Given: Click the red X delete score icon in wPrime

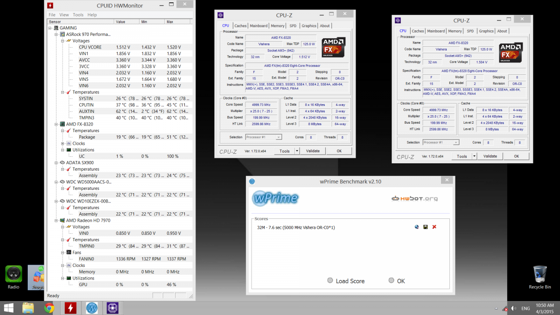Looking at the screenshot, I should coord(434,227).
